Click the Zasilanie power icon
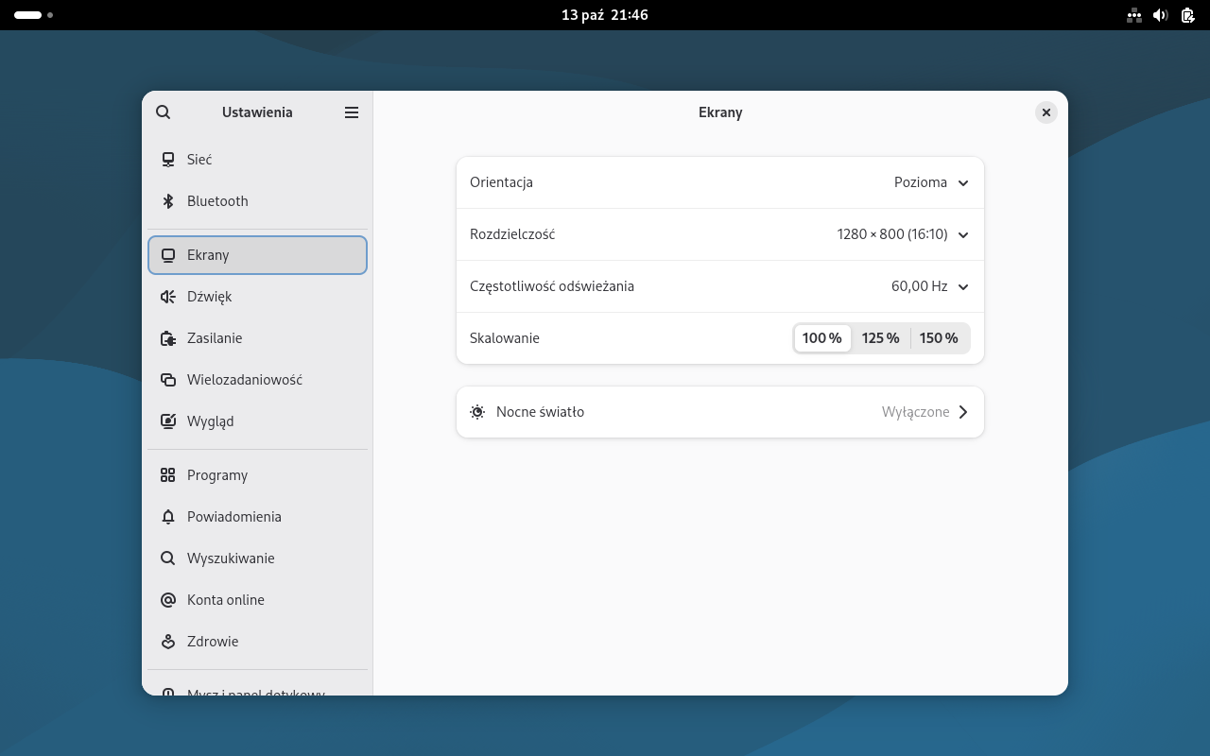 168,338
